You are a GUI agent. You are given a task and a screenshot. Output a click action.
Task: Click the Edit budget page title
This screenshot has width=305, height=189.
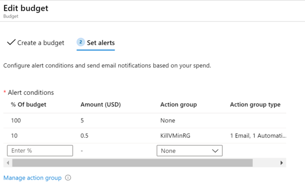tap(26, 8)
